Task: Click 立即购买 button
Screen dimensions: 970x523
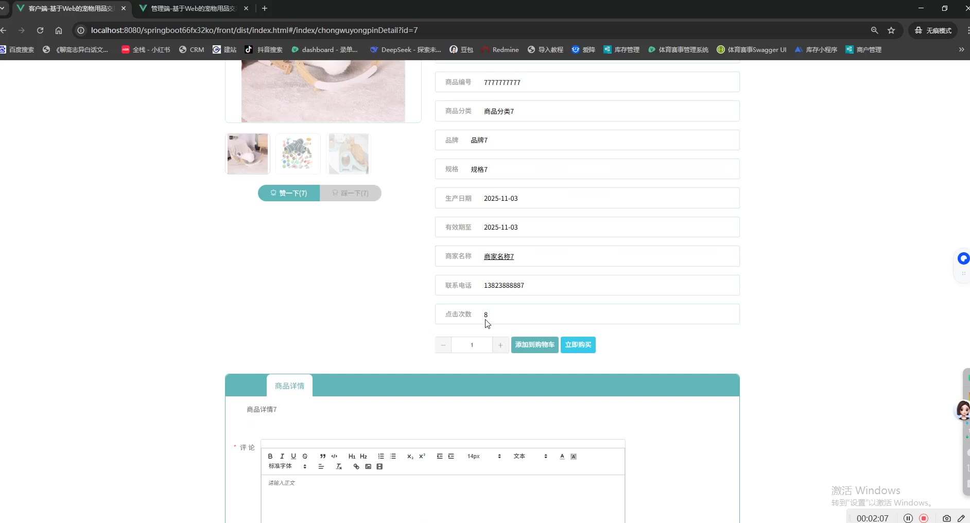Action: click(578, 345)
